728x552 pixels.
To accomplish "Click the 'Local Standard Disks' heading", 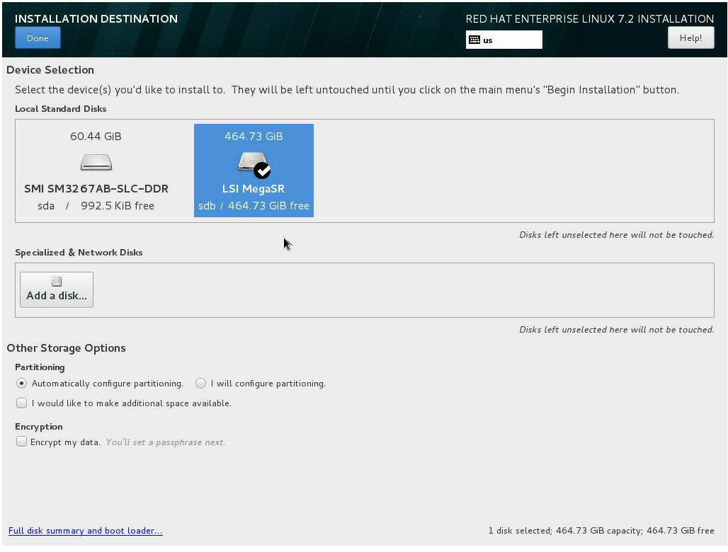I will [x=61, y=109].
